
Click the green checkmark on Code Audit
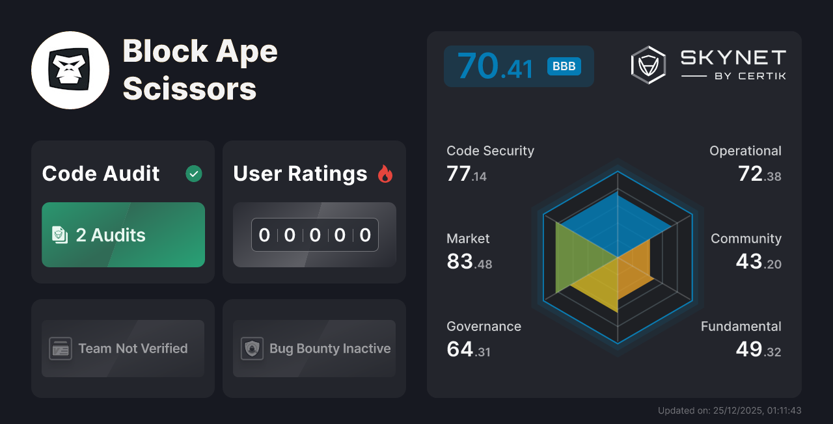pyautogui.click(x=193, y=173)
